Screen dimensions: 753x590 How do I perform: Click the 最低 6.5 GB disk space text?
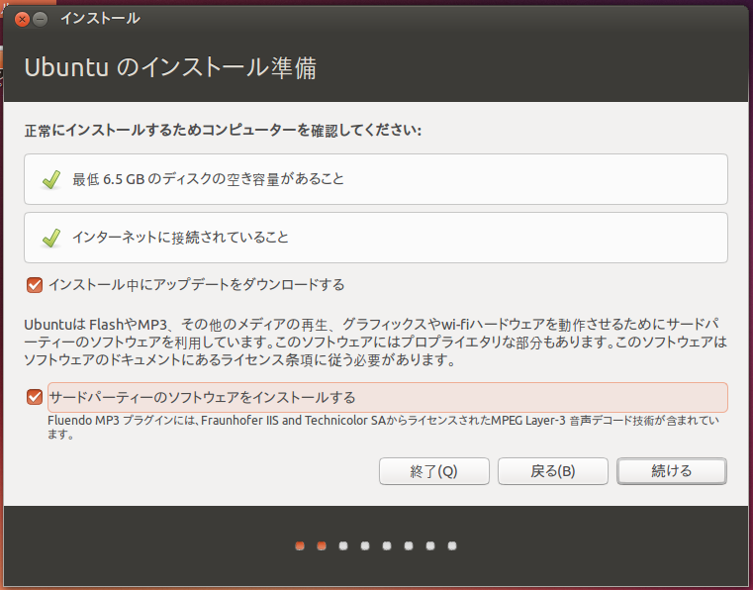[209, 179]
